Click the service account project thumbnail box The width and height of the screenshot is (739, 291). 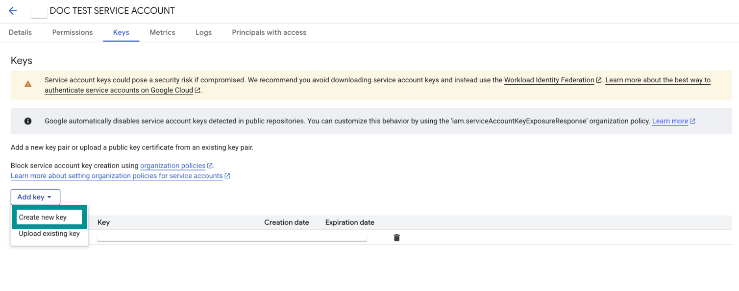(x=39, y=11)
